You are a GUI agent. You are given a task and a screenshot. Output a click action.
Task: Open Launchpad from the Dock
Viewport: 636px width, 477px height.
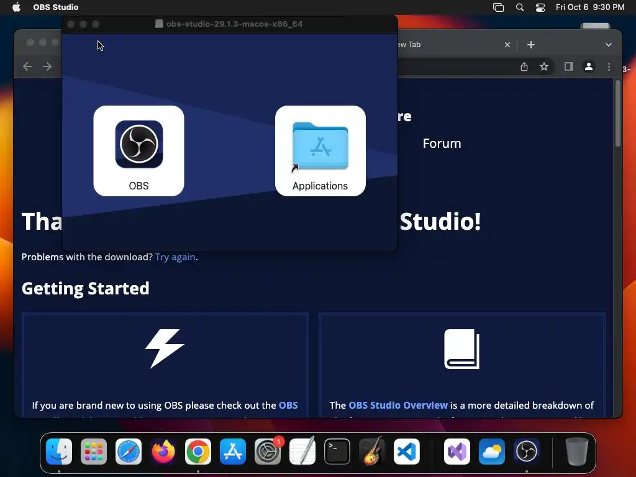94,451
